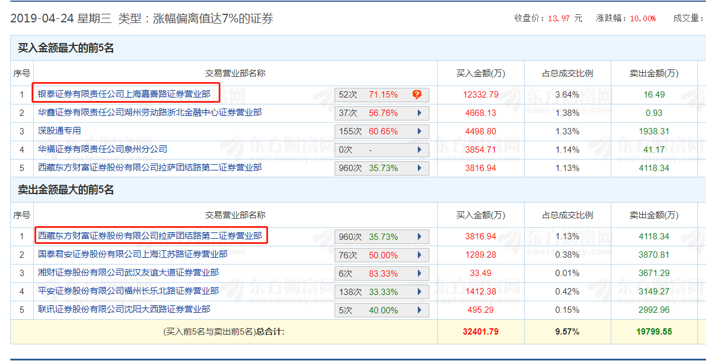Click 卖出金额(万) header in buy table
This screenshot has width=706, height=361.
click(654, 73)
